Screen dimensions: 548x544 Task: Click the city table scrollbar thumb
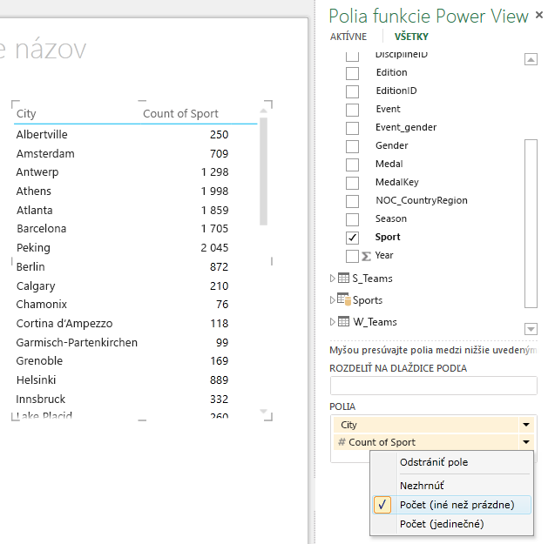tap(263, 171)
